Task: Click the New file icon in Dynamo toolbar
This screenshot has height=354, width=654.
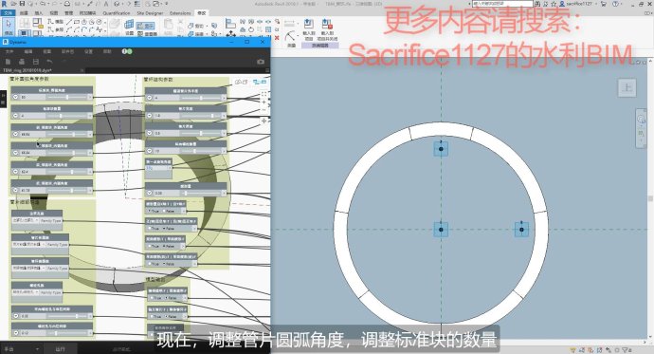Action: pos(8,62)
